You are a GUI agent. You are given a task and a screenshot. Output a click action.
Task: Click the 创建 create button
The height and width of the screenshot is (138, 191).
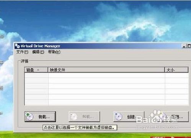coord(129,117)
